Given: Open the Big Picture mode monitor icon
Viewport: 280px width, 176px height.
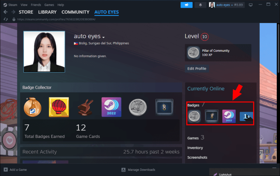Looking at the screenshot, I should 250,5.
